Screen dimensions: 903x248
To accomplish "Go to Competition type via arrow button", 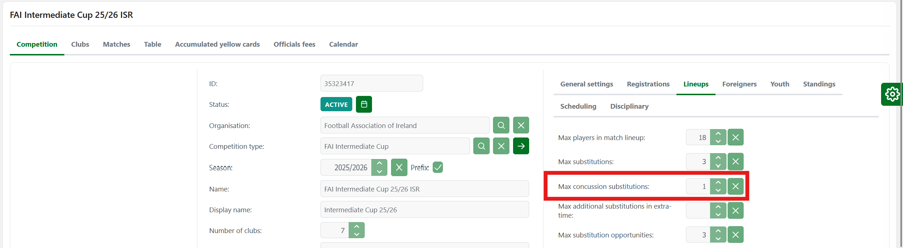I will [521, 146].
